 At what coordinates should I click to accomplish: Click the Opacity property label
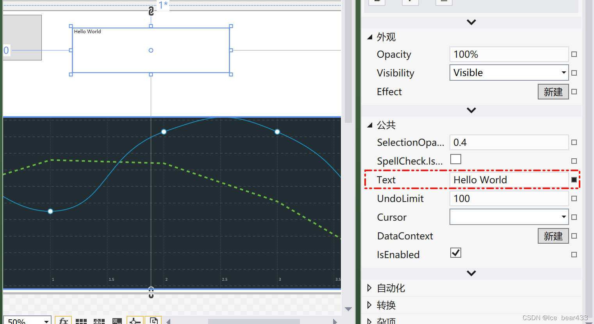pos(394,55)
